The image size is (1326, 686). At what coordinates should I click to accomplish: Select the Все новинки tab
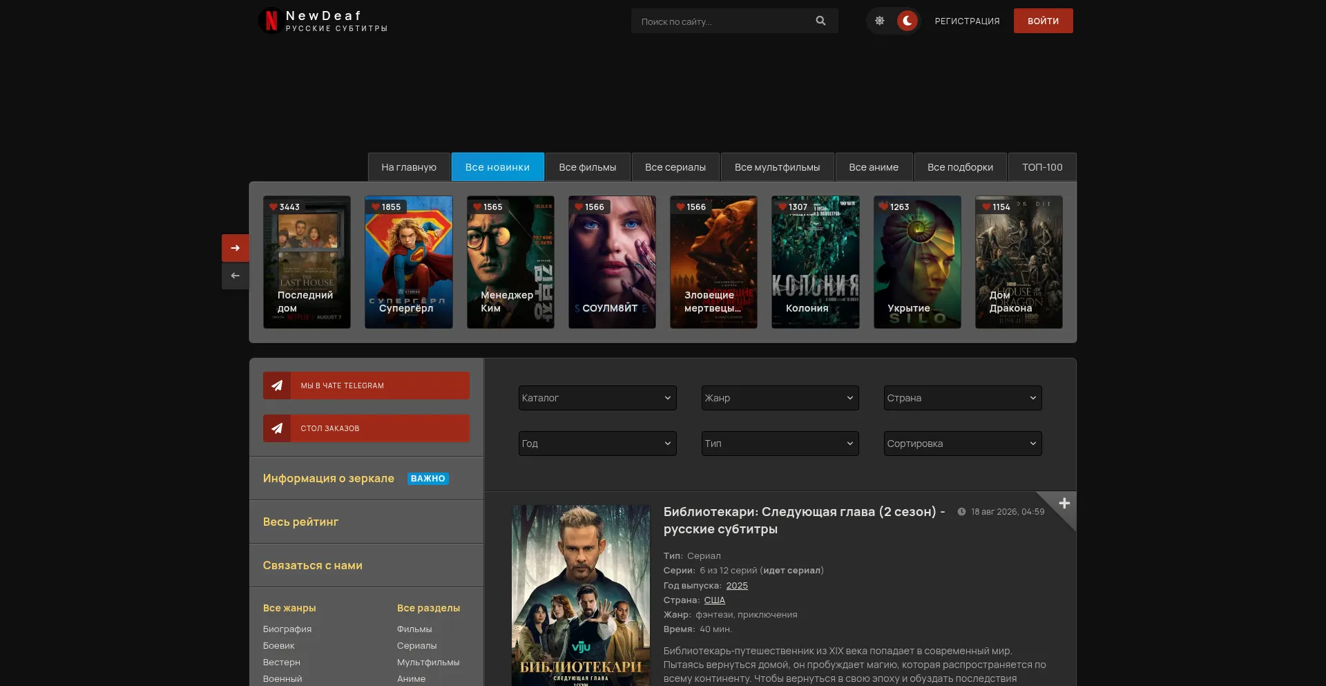497,167
